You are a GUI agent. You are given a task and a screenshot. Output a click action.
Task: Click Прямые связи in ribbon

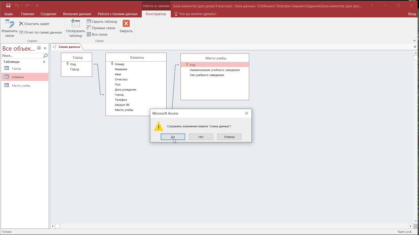click(x=101, y=28)
